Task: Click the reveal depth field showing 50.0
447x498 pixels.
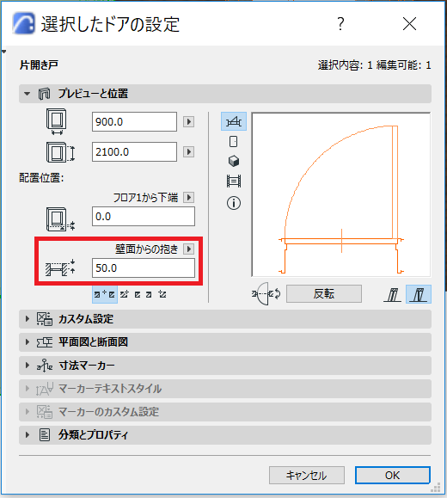Action: tap(144, 268)
